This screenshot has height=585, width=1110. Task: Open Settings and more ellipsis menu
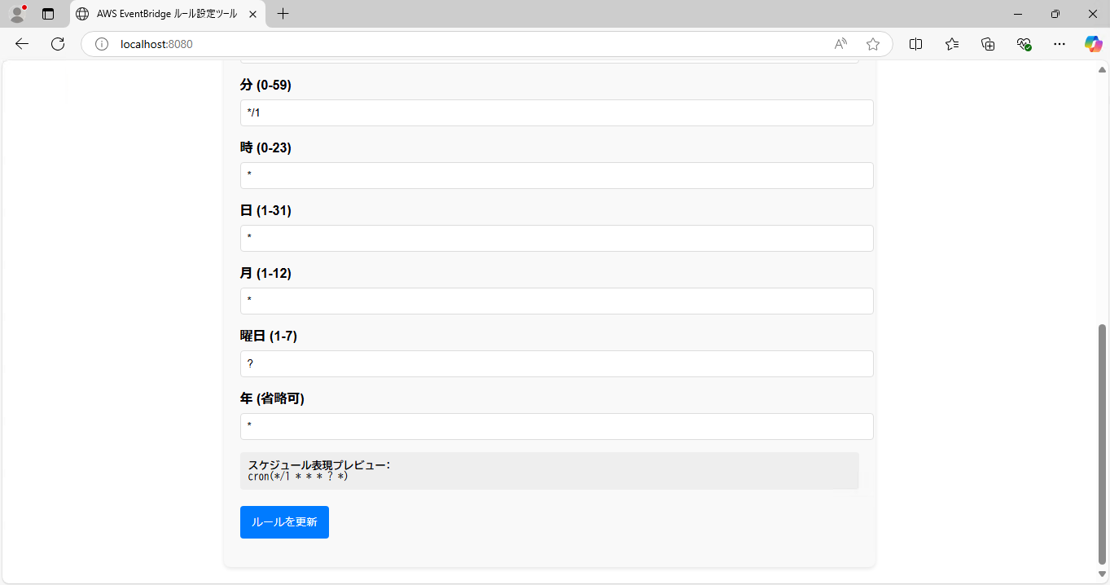(x=1059, y=44)
